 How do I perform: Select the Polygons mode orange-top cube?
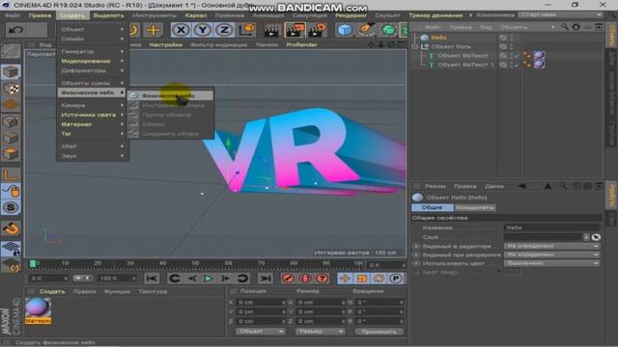tap(11, 154)
